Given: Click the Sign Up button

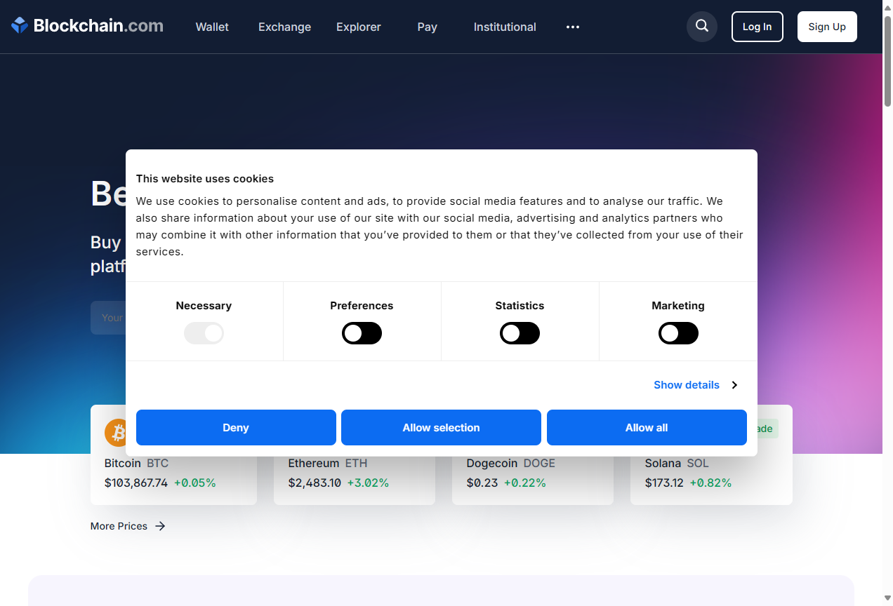Looking at the screenshot, I should click(826, 26).
